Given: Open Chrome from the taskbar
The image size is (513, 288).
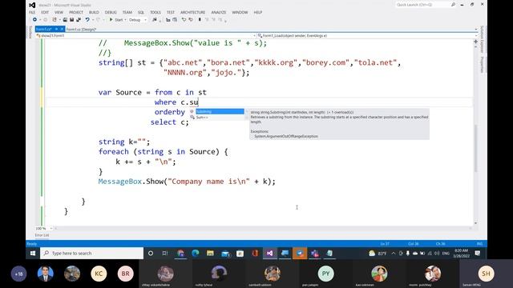Looking at the screenshot, I should coord(180,254).
